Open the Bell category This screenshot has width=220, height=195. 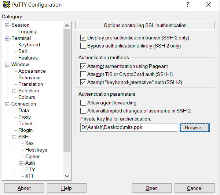[x=23, y=51]
